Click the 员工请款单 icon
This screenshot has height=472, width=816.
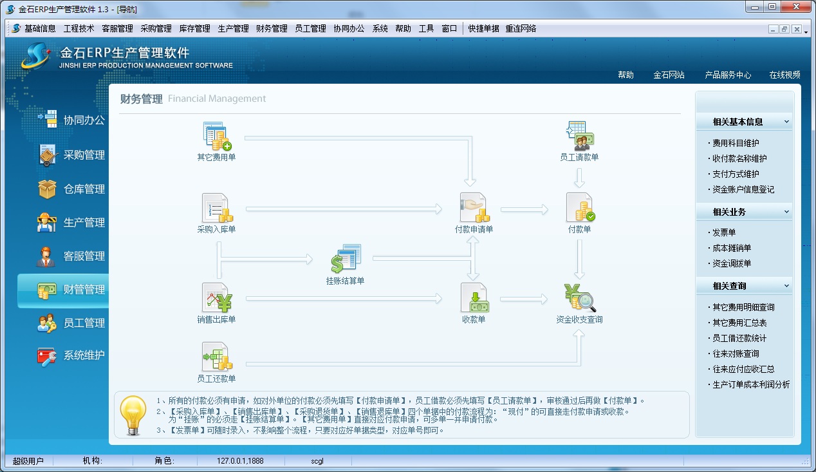pyautogui.click(x=579, y=137)
